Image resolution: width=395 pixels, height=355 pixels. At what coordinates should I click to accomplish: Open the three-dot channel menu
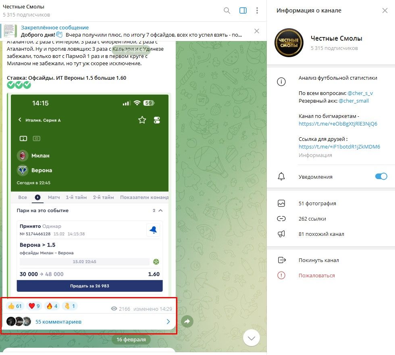pos(257,10)
